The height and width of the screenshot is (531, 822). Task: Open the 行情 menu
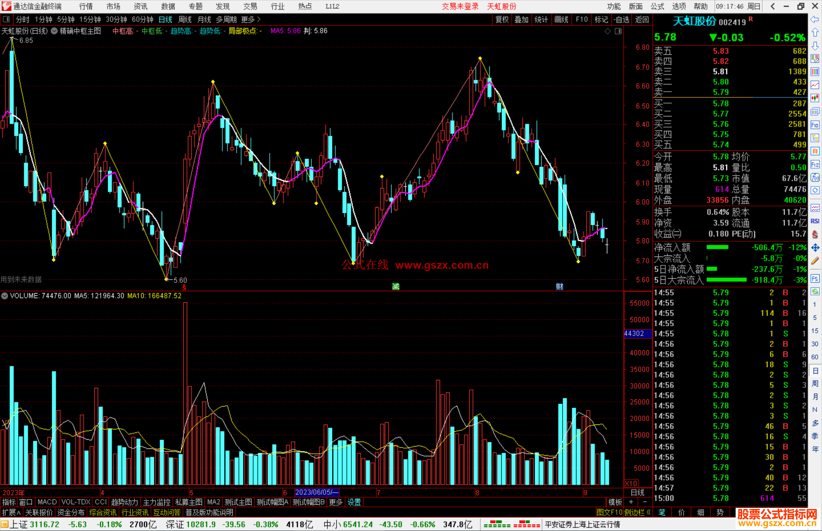pyautogui.click(x=86, y=6)
